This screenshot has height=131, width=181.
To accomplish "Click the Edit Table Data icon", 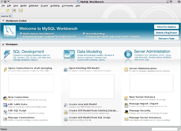I will click(5, 105).
